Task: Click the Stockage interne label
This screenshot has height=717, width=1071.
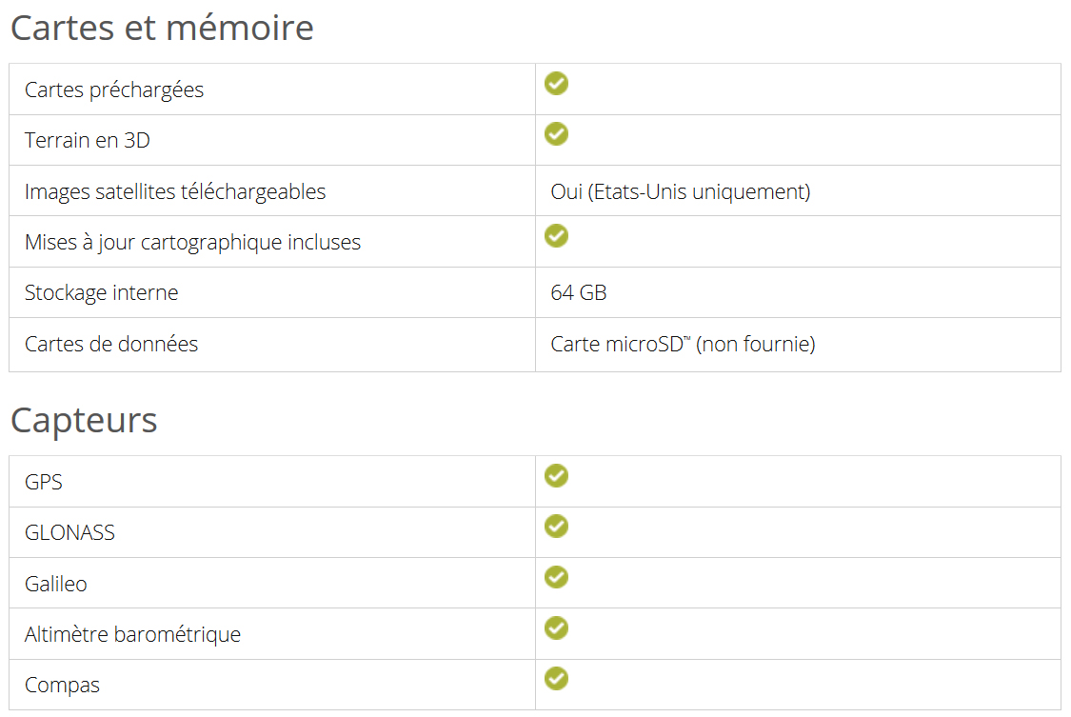Action: 101,293
